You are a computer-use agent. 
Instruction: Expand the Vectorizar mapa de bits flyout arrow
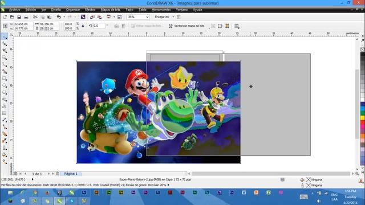pos(209,28)
